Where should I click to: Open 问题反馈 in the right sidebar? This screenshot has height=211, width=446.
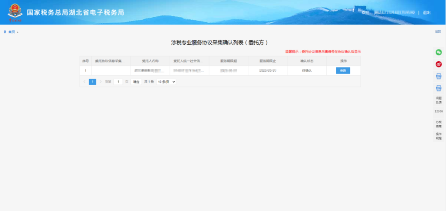[x=439, y=100]
